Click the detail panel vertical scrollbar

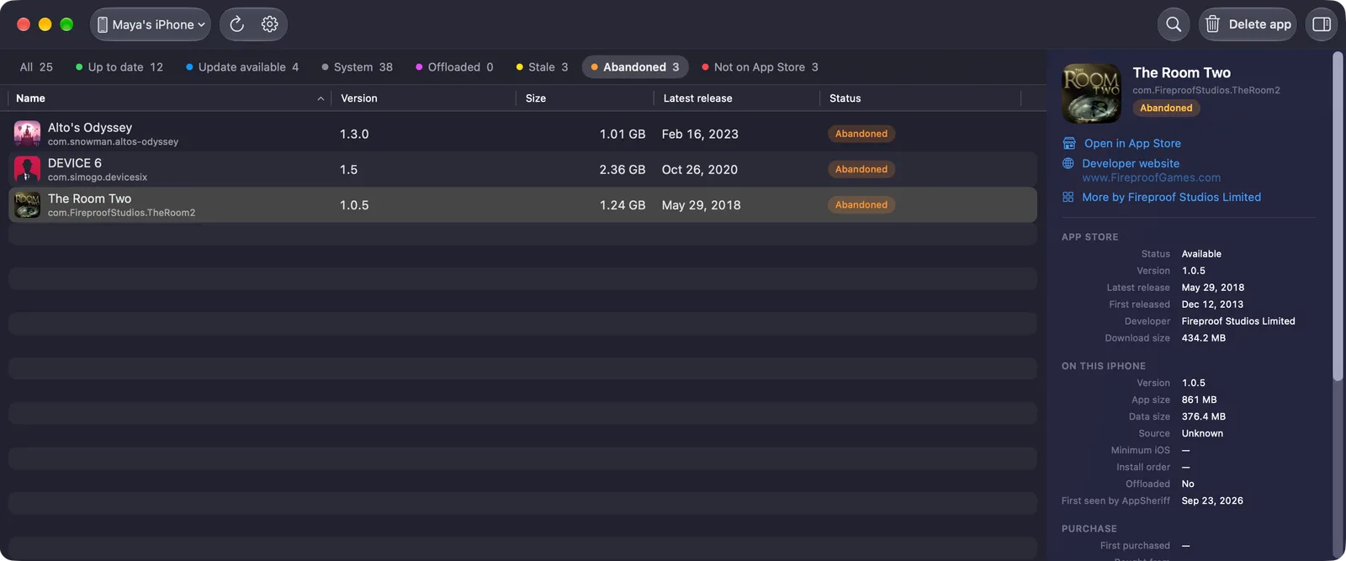1338,217
